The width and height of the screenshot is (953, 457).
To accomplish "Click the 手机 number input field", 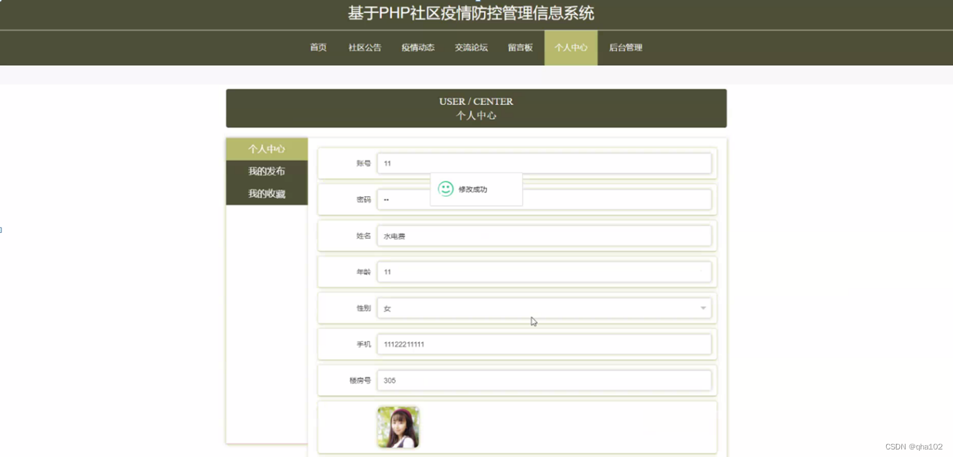I will point(544,344).
